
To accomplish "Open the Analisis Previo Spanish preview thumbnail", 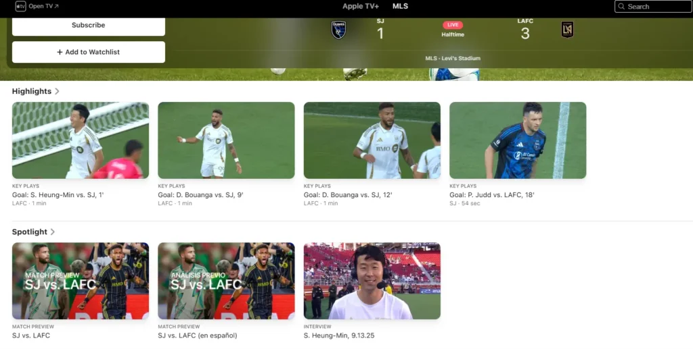I will [226, 281].
